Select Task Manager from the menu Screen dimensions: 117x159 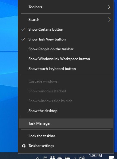tap(66, 123)
